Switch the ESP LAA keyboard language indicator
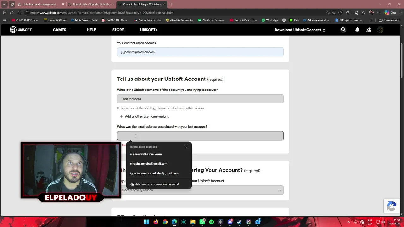 (x=370, y=222)
